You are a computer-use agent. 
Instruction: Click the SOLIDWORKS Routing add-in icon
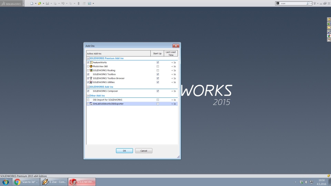91,70
